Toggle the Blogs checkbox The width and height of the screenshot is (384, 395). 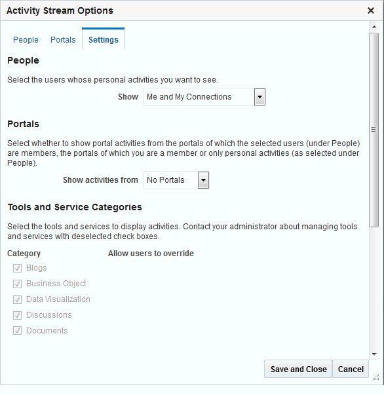click(17, 268)
